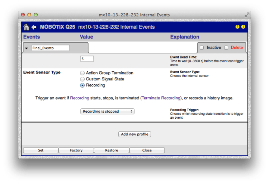The width and height of the screenshot is (269, 184).
Task: Open the 'Recording is stopped' dropdown
Action: (107, 112)
